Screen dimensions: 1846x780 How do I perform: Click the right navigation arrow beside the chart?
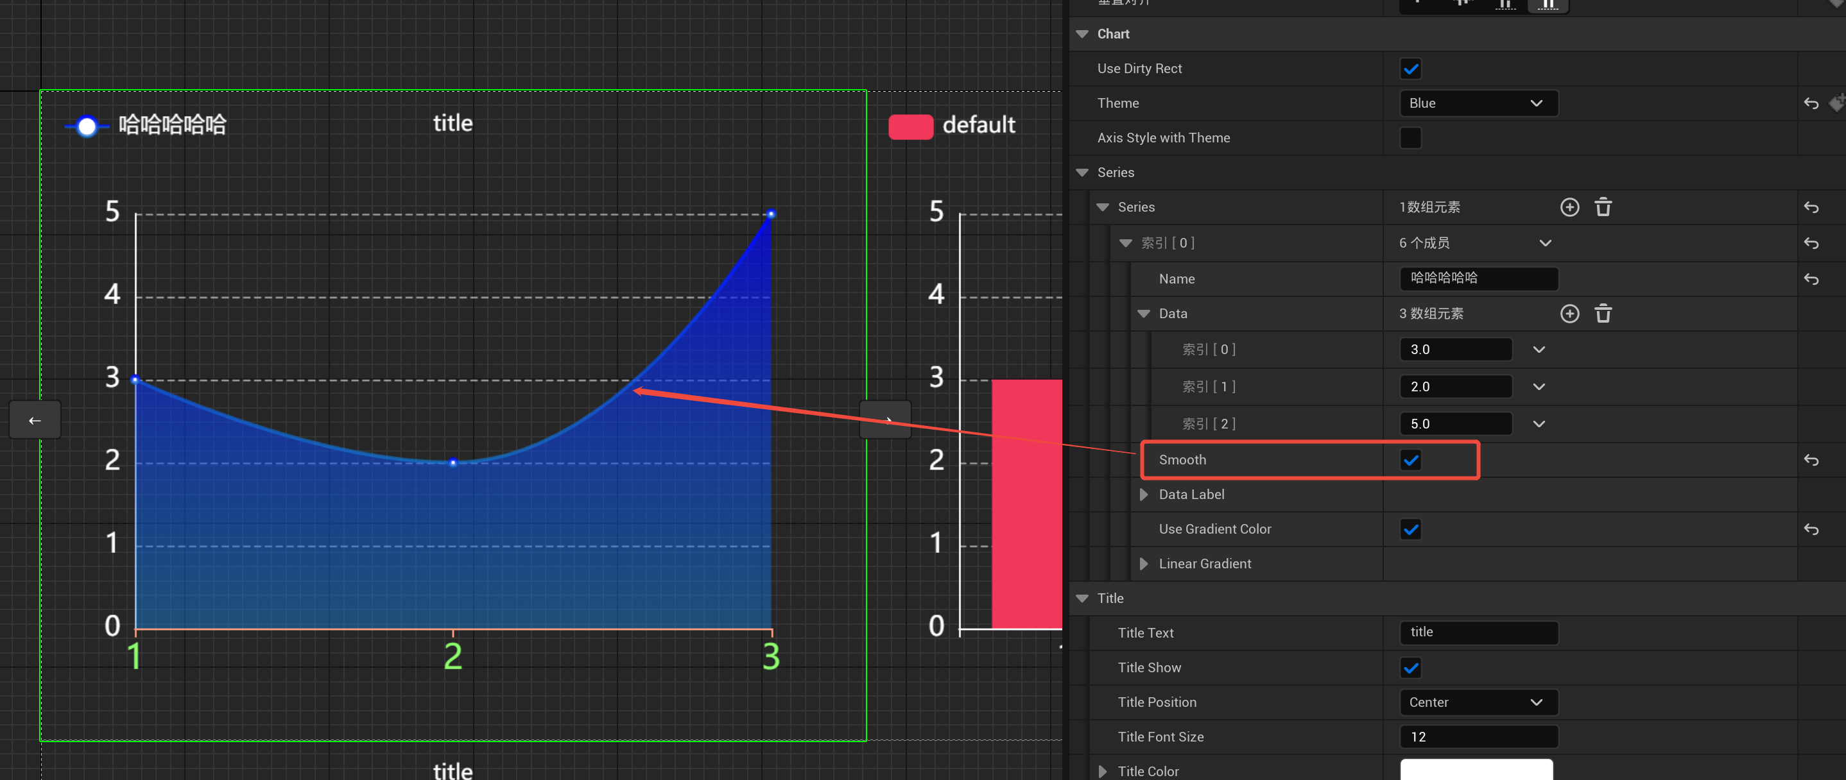(x=886, y=420)
